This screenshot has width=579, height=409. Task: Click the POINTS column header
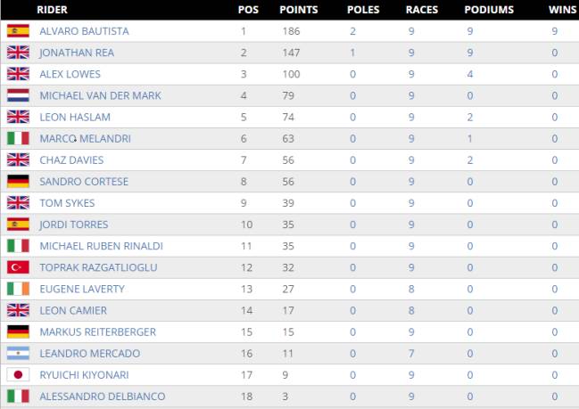point(299,10)
